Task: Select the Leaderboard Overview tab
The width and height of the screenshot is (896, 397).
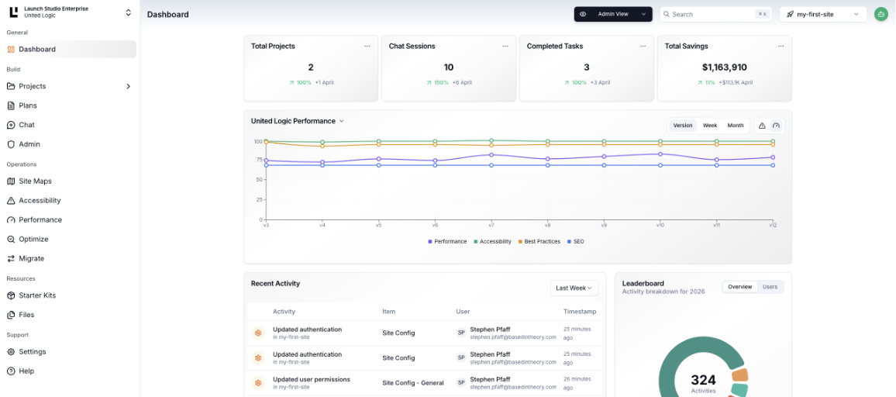Action: [x=740, y=287]
